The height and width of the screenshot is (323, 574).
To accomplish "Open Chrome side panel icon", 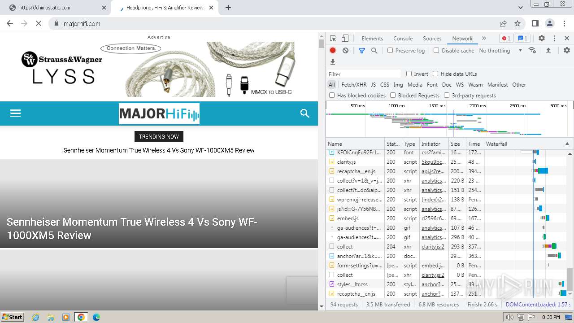I will pyautogui.click(x=535, y=23).
